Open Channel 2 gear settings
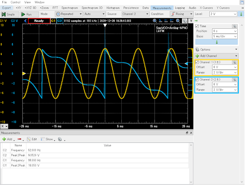 235,79
